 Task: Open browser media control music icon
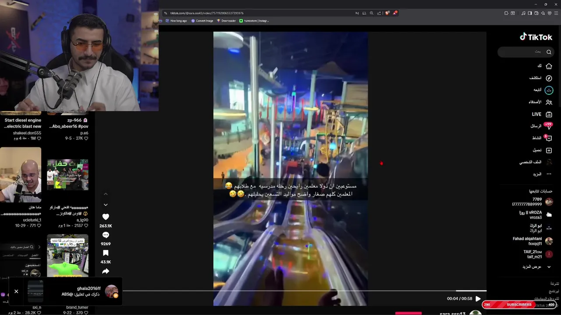523,13
